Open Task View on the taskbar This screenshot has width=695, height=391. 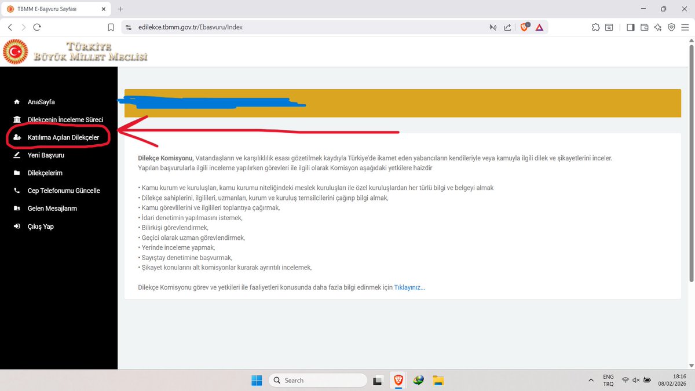(x=378, y=380)
